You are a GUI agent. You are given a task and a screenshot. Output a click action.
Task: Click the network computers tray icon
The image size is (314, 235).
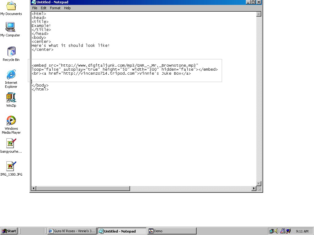click(x=272, y=231)
